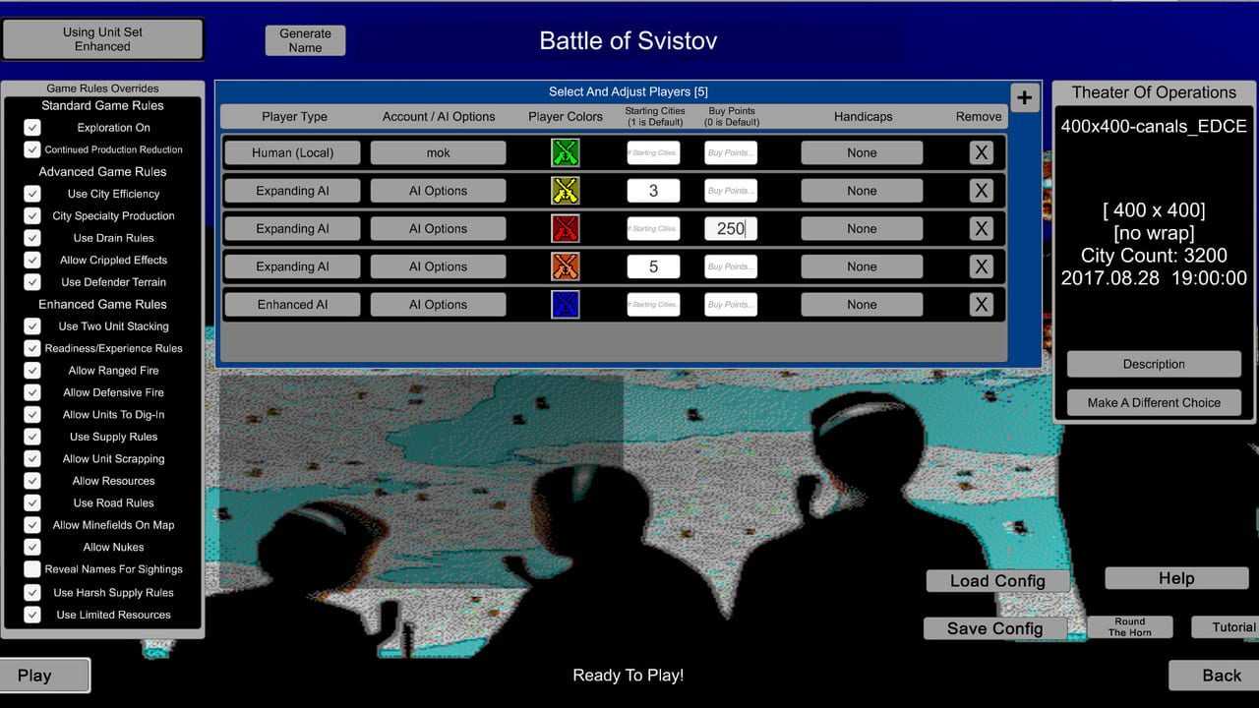The width and height of the screenshot is (1259, 708).
Task: Open the Using Unit Set Enhanced selector
Action: [x=102, y=39]
